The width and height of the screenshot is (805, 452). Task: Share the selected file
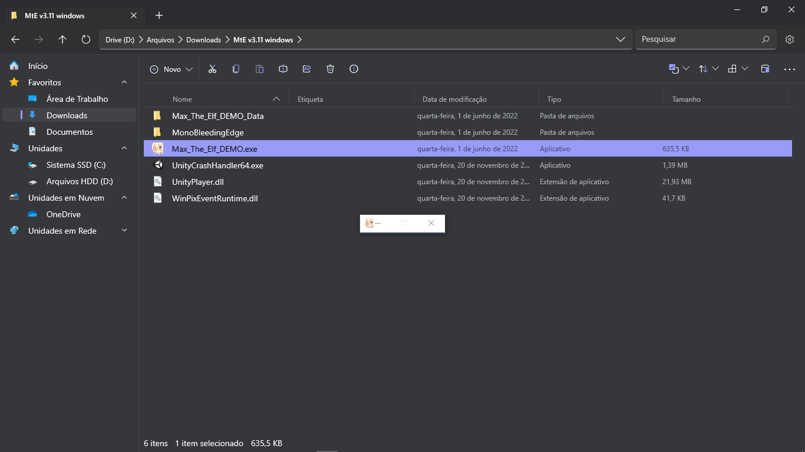click(306, 69)
